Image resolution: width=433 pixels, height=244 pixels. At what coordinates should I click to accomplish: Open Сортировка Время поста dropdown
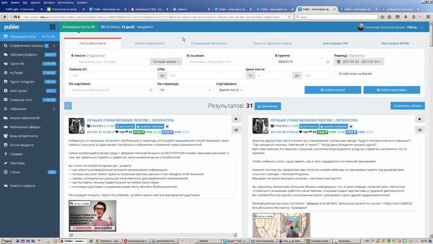tap(231, 90)
